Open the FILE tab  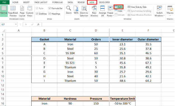point(4,2)
